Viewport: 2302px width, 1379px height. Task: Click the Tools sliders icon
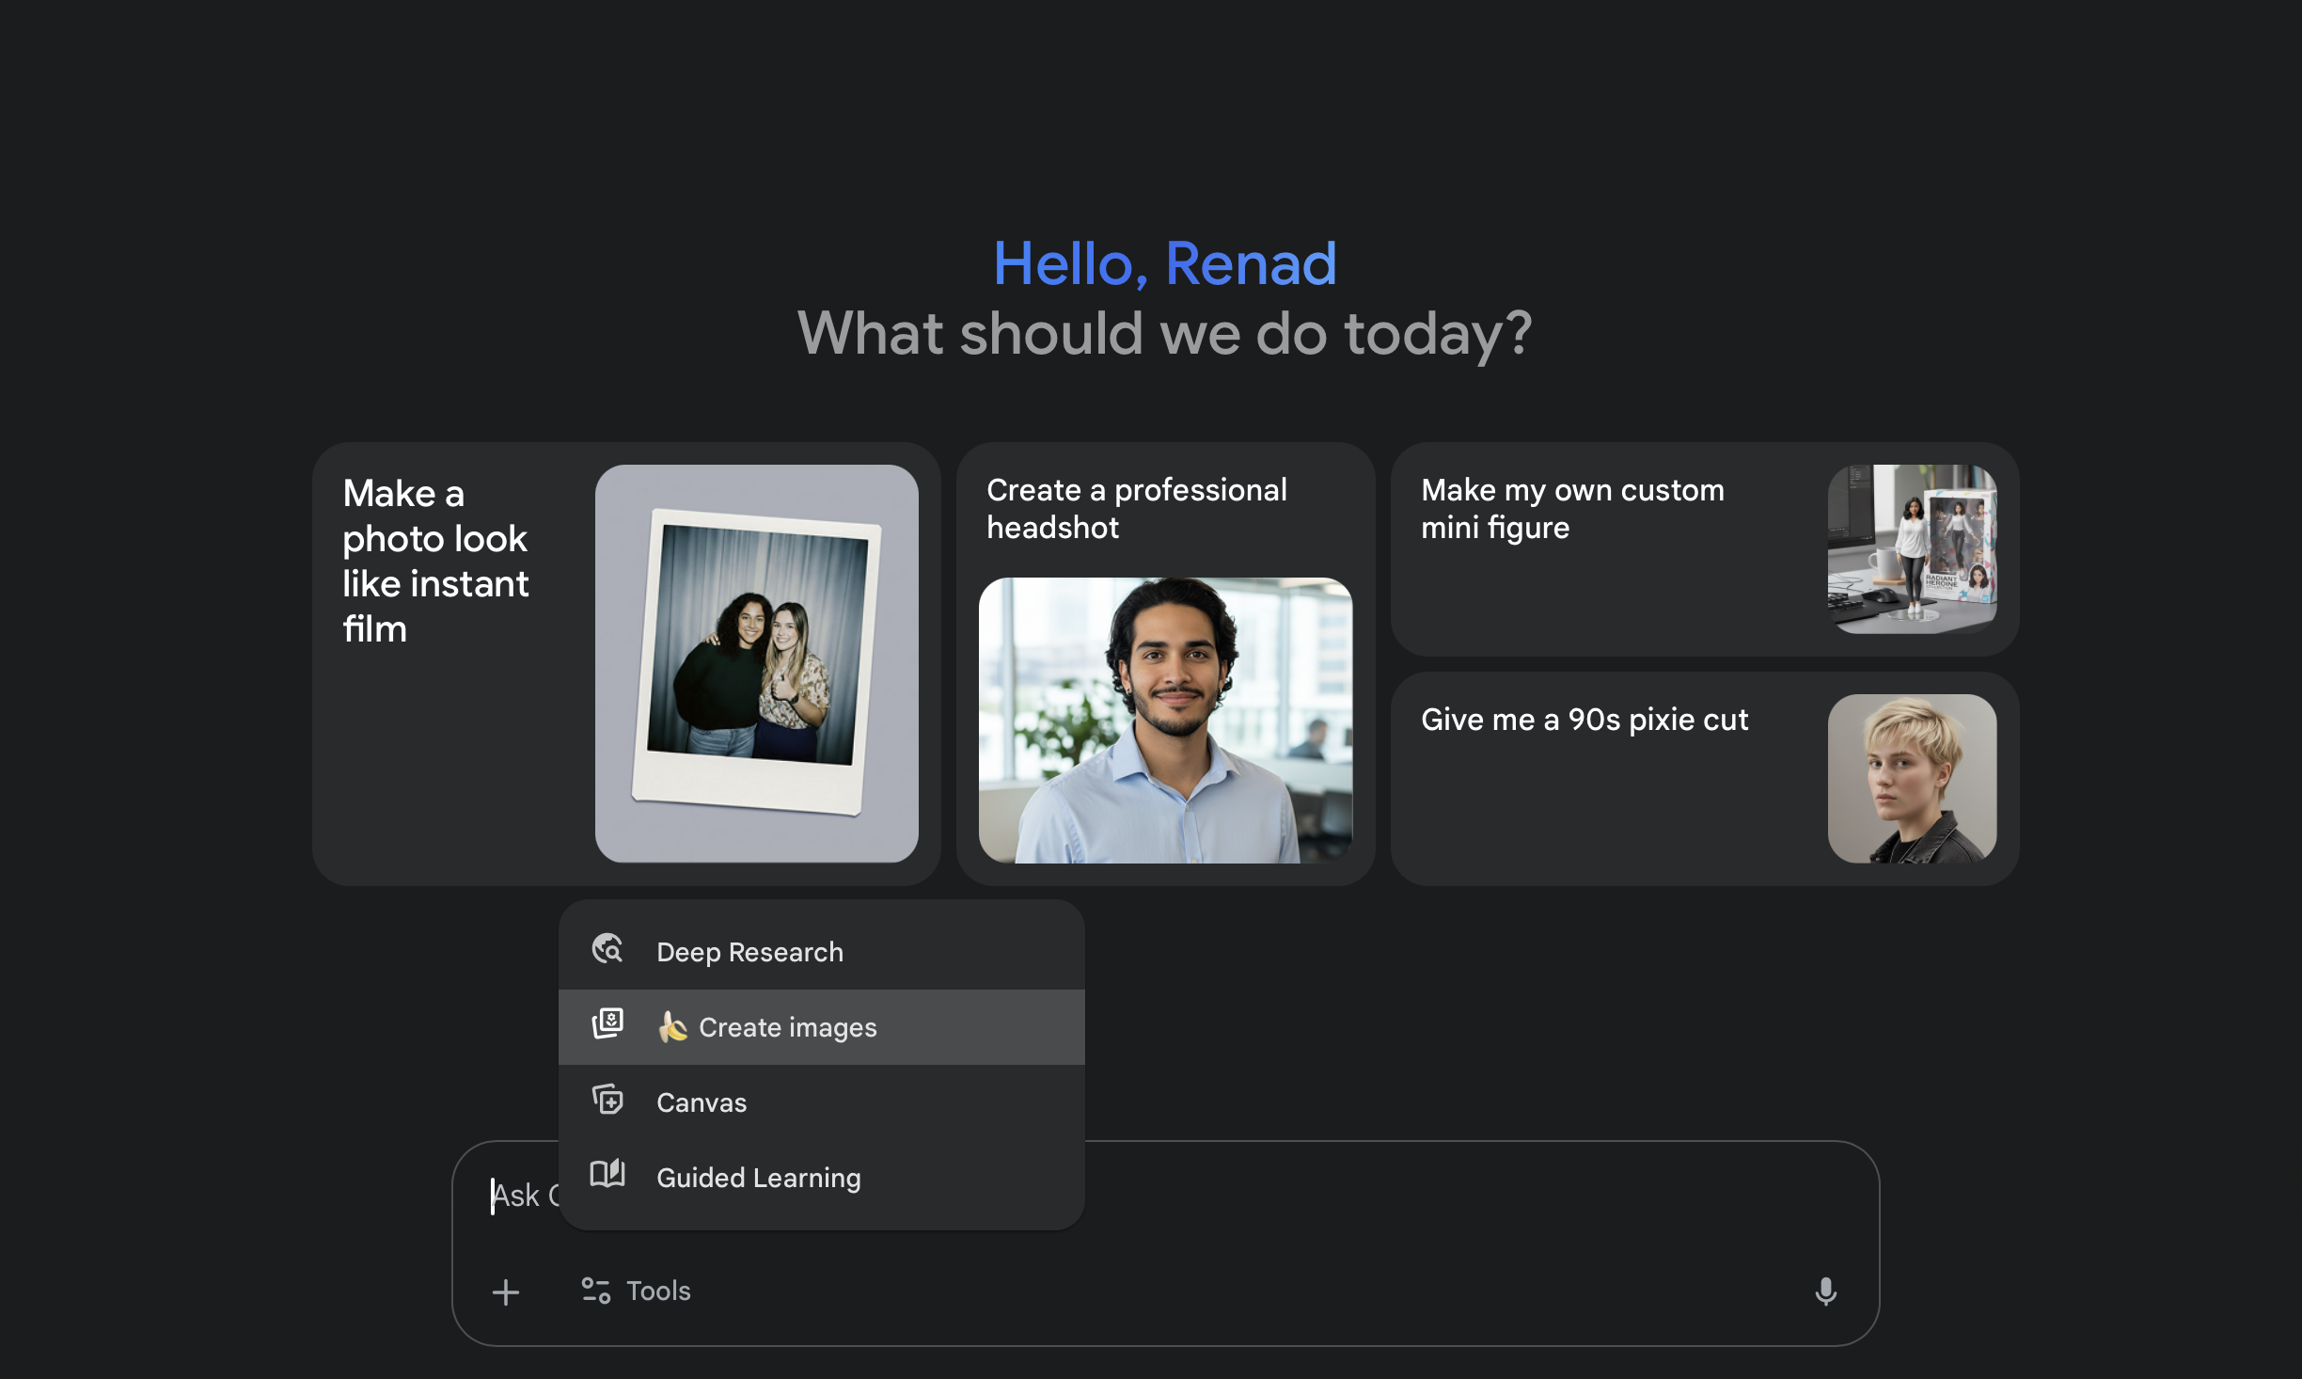[x=595, y=1292]
